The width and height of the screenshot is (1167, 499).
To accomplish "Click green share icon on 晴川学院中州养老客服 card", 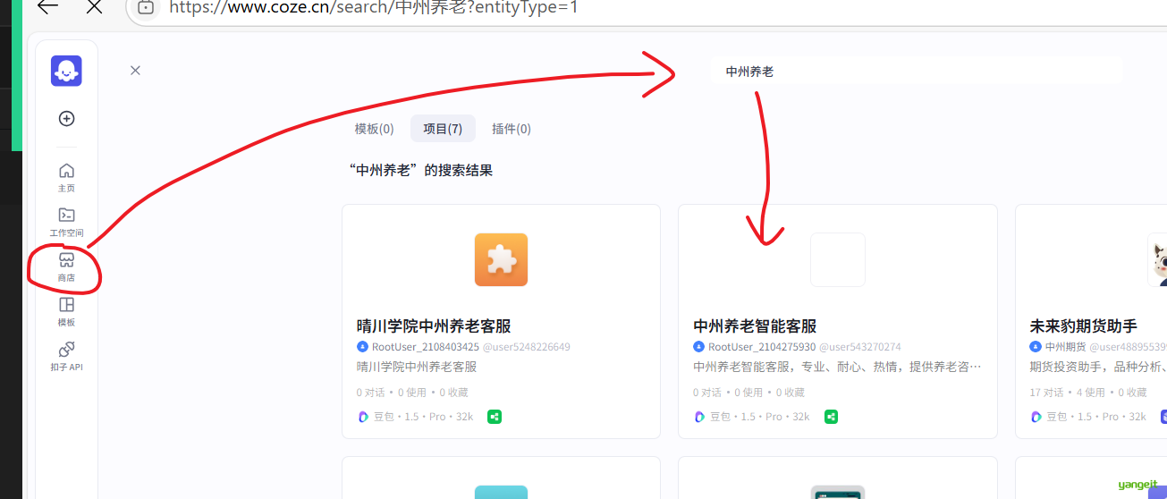I will [495, 417].
